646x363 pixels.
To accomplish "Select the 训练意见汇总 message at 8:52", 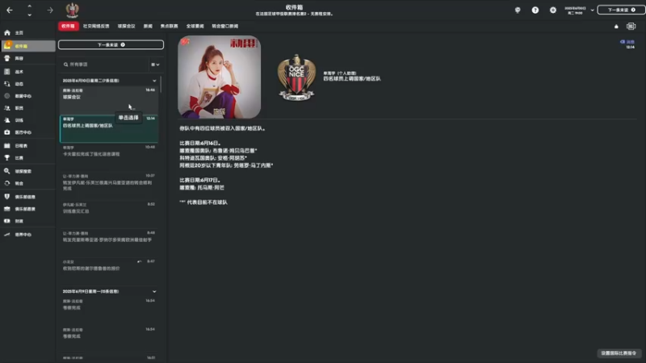I will pos(109,215).
